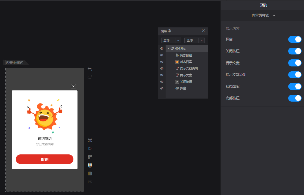This screenshot has height=195, width=304.
Task: Collapse the 001预约 tree group
Action: (x=168, y=48)
